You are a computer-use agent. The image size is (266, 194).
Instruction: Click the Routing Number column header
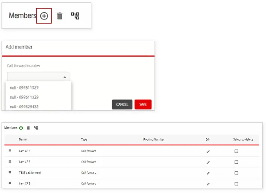[x=154, y=139]
